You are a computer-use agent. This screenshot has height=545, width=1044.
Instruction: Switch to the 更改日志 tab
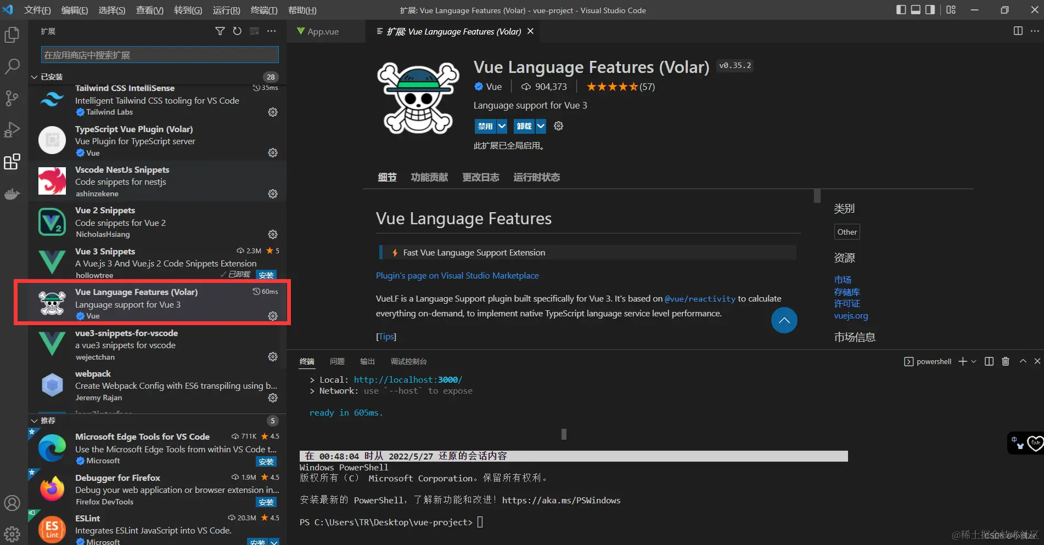481,177
